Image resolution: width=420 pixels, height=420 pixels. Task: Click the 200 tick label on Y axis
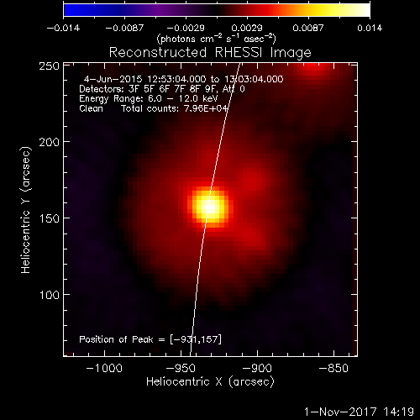pos(50,142)
